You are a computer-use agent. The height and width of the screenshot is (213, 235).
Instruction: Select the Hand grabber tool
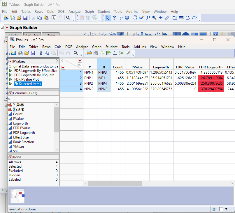pos(135,18)
